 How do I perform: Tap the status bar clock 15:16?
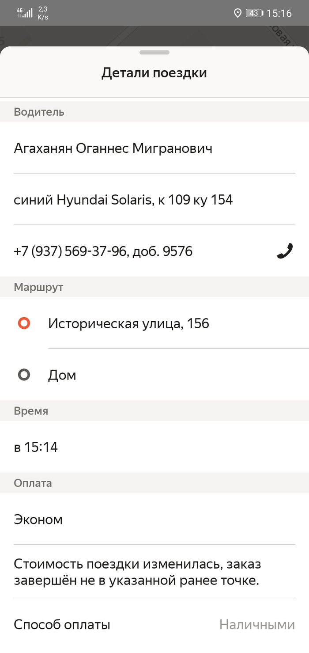click(279, 13)
